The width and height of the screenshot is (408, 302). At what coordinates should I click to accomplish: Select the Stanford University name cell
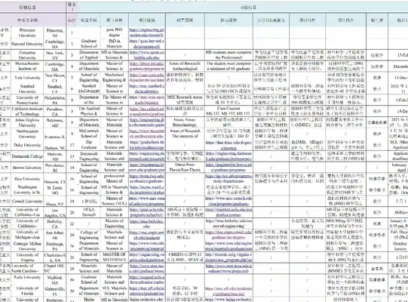(x=27, y=88)
